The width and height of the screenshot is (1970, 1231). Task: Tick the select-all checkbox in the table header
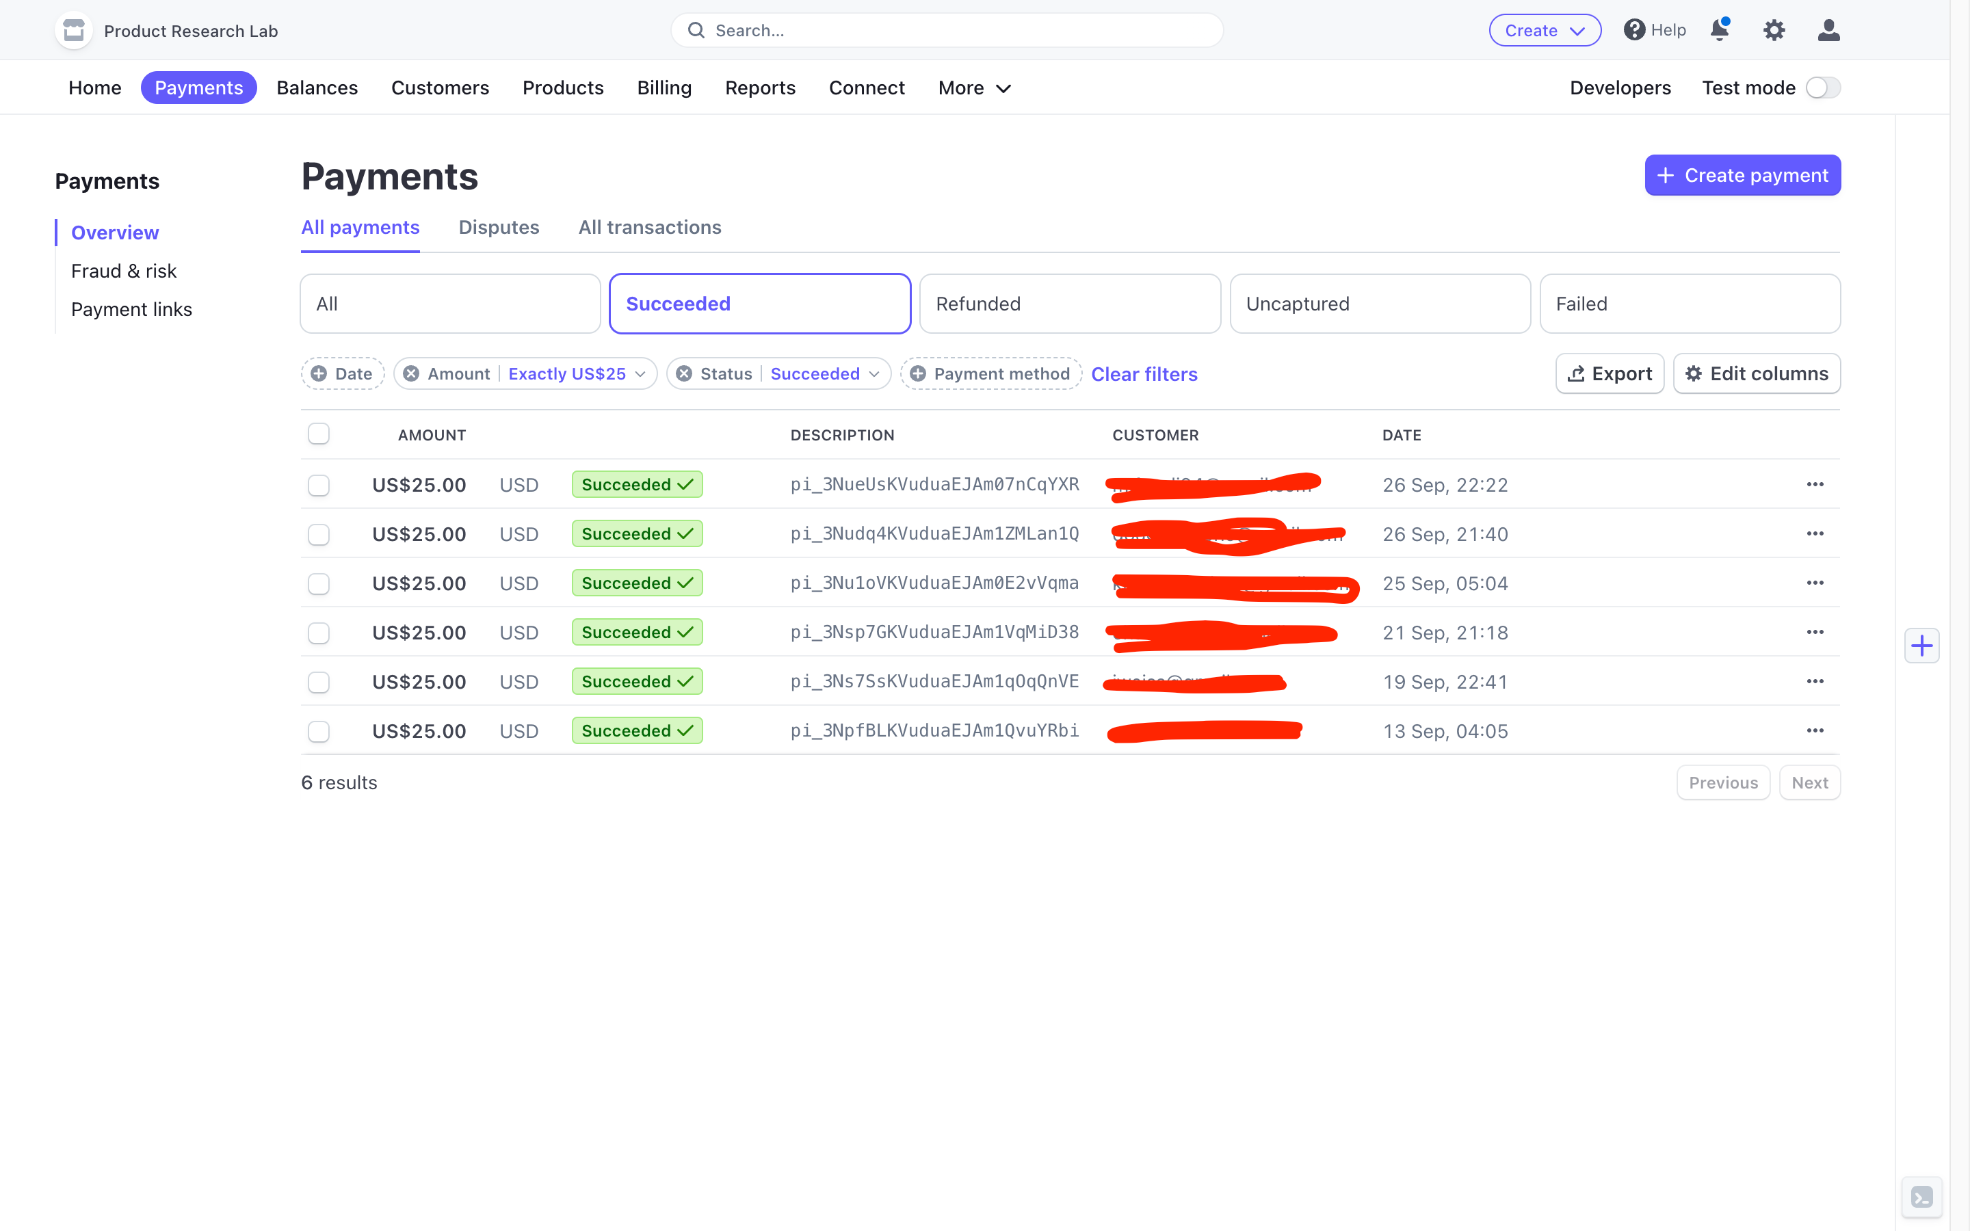click(319, 434)
